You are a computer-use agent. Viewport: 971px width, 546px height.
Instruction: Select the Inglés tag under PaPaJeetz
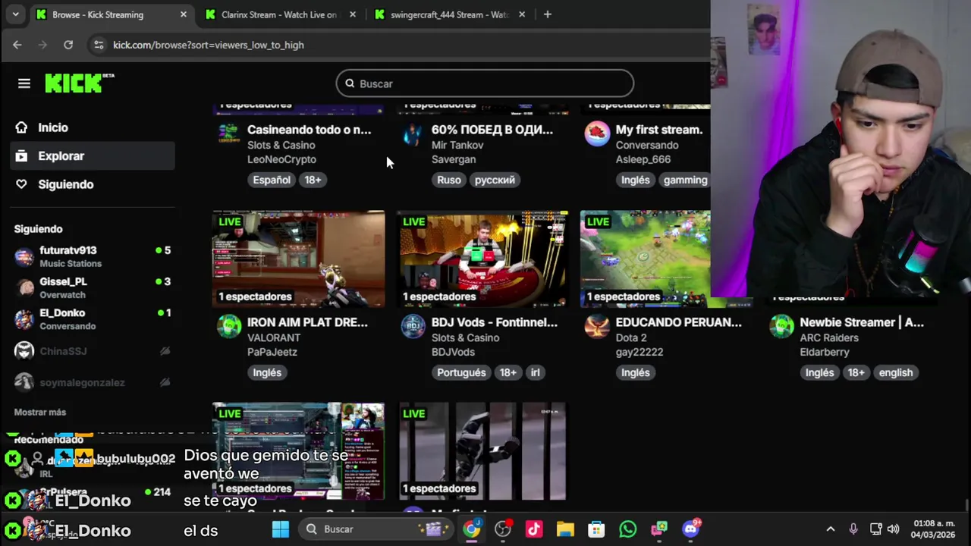(267, 372)
